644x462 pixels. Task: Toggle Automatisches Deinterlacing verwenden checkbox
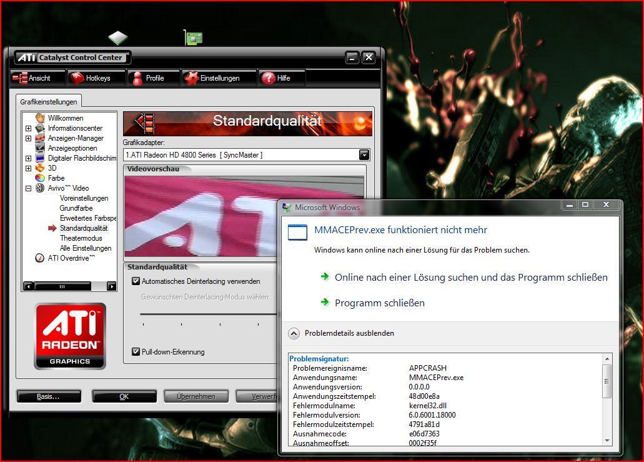[x=136, y=281]
